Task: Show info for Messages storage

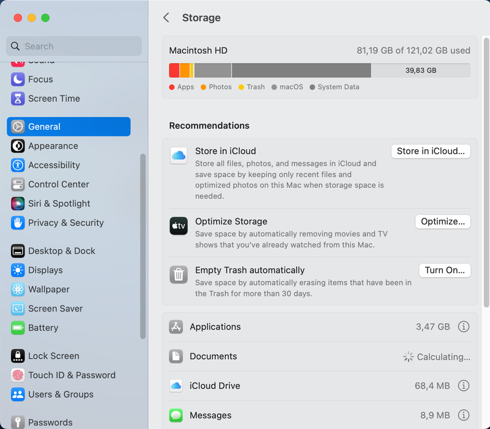Action: coord(464,416)
